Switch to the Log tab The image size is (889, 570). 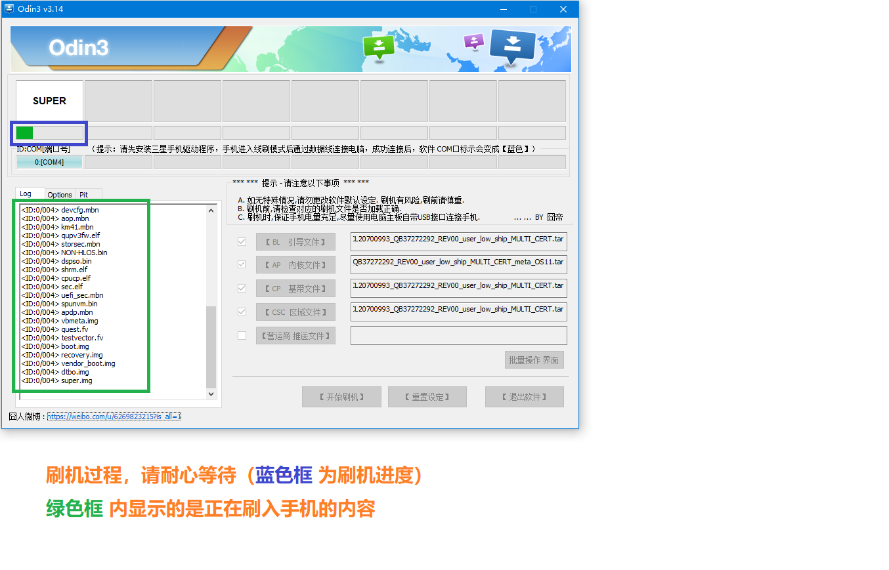(30, 194)
